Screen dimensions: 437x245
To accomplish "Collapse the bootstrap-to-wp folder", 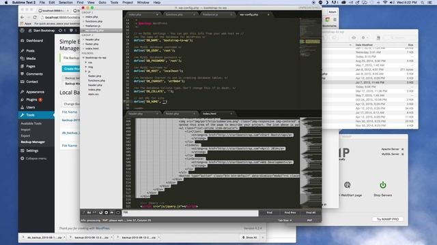I will tap(83, 58).
